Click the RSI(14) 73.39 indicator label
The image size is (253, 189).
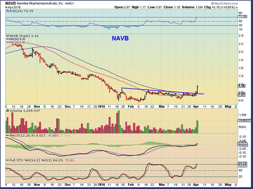point(21,11)
